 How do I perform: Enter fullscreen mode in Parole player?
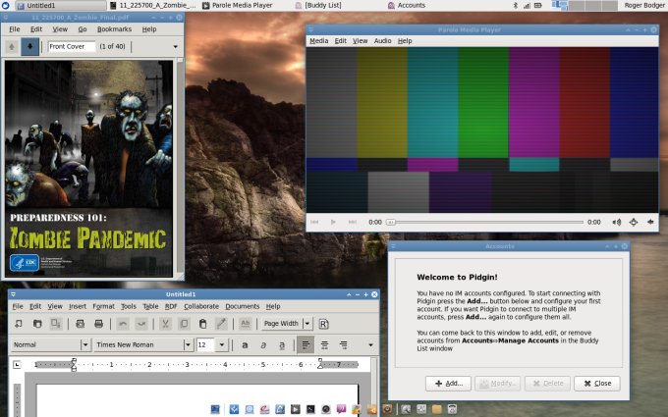[634, 223]
